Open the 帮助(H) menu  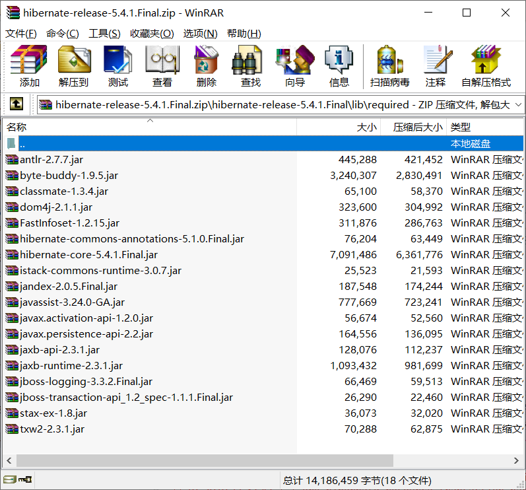pyautogui.click(x=244, y=34)
